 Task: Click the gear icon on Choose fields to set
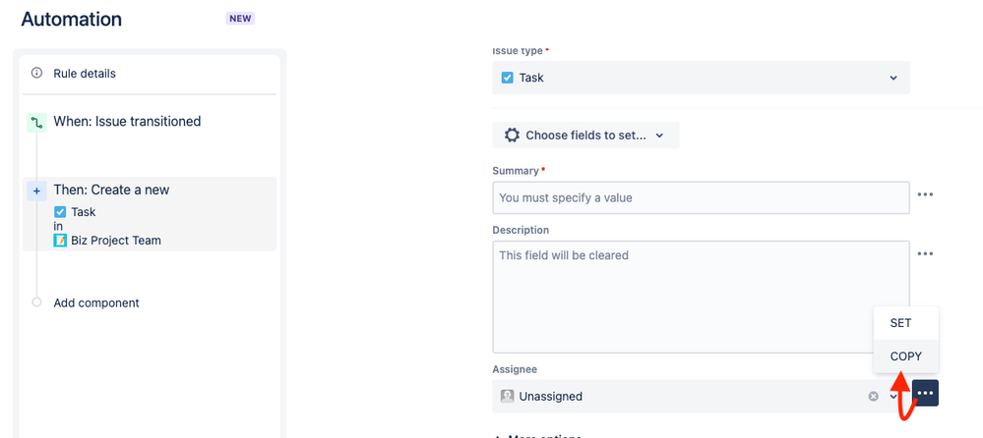pyautogui.click(x=512, y=136)
